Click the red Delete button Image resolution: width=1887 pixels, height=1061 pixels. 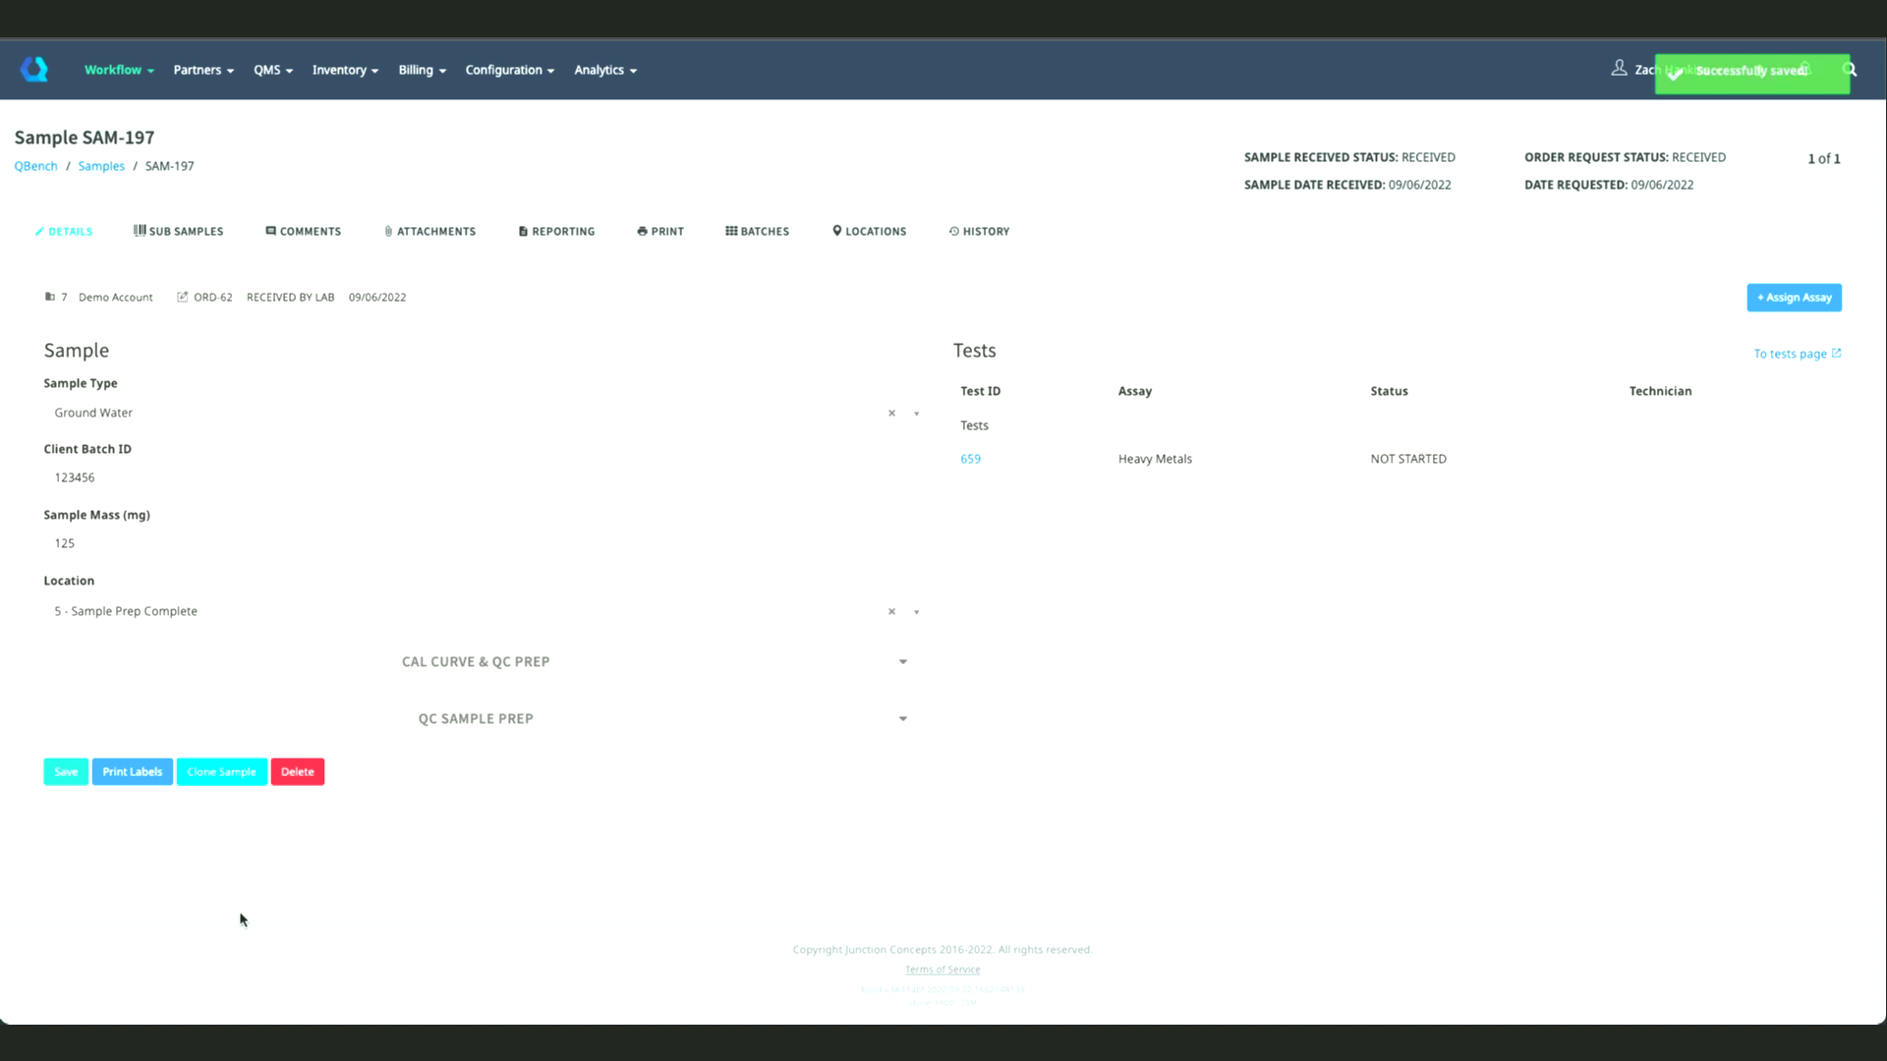[x=298, y=772]
